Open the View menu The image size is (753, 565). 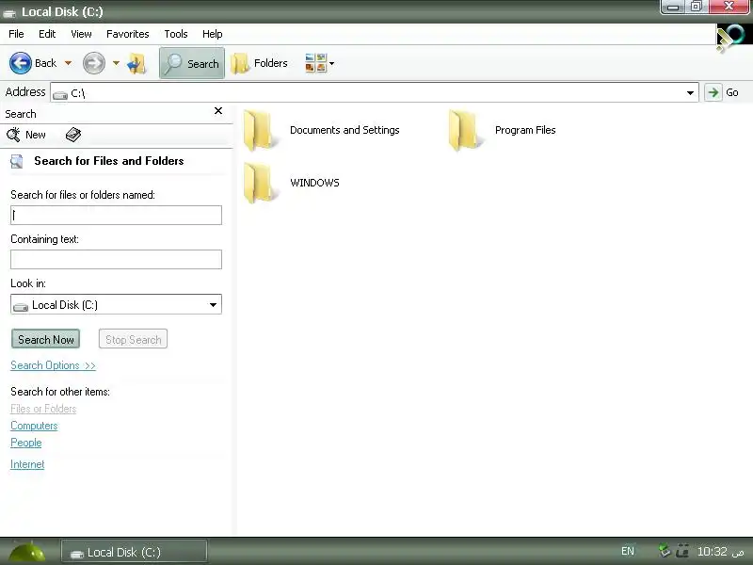tap(81, 34)
